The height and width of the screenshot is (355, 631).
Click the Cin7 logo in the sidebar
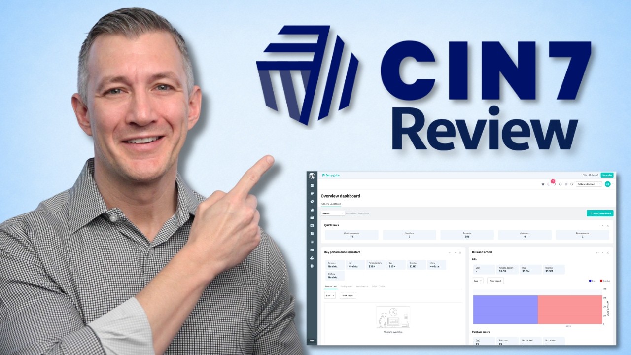tap(312, 176)
